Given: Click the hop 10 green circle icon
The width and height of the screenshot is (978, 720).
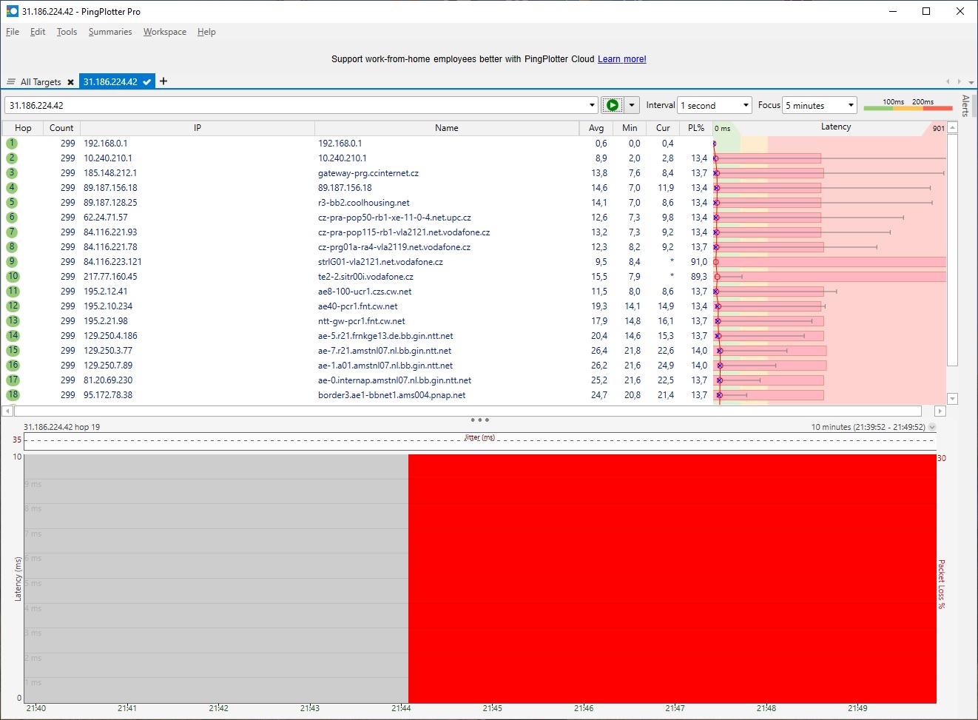Looking at the screenshot, I should 13,277.
